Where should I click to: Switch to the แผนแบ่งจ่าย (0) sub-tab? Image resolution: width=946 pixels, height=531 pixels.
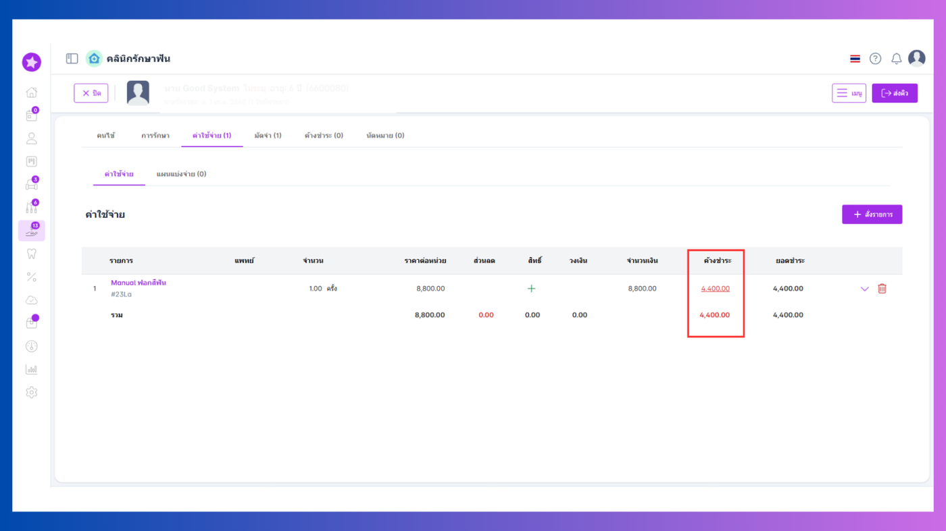(x=181, y=174)
